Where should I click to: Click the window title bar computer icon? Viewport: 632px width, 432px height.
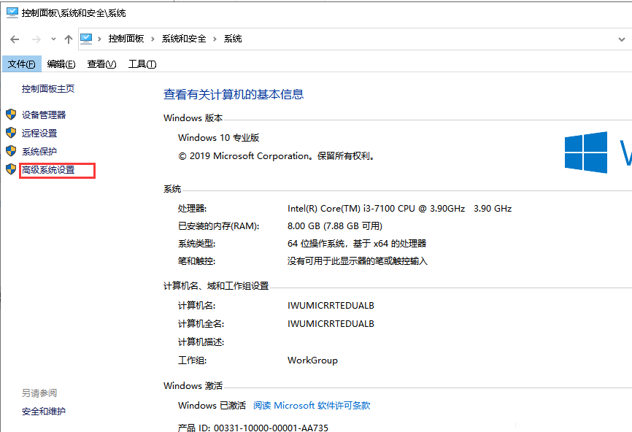12,12
